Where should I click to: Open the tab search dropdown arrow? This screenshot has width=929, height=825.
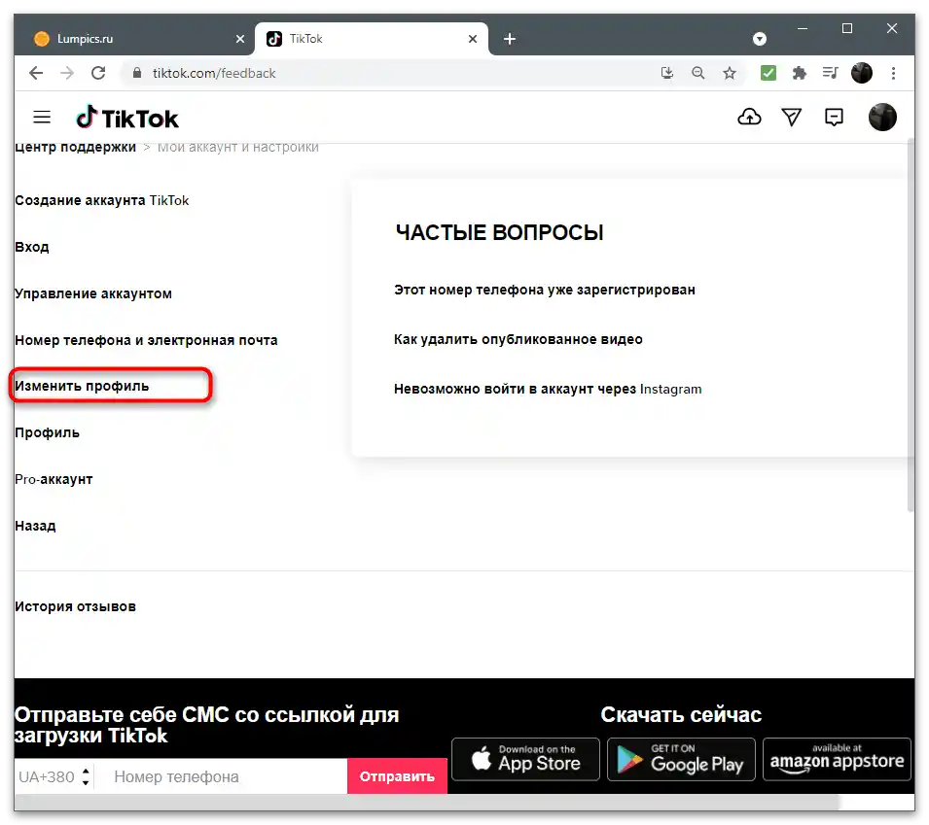tap(760, 39)
